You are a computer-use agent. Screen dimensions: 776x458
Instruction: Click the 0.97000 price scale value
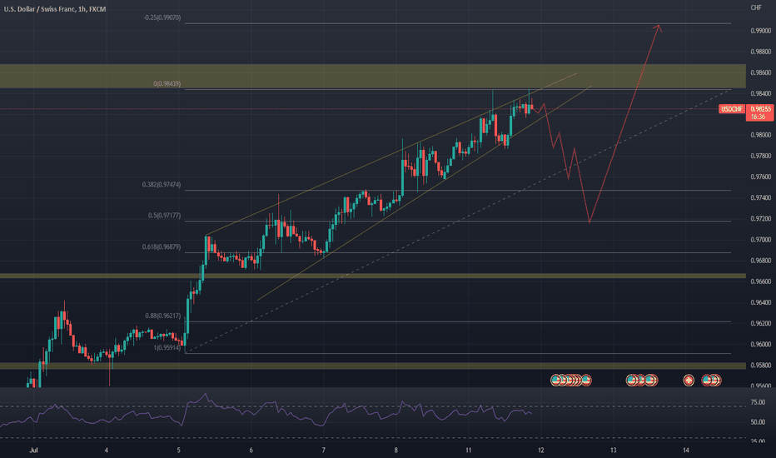(761, 240)
